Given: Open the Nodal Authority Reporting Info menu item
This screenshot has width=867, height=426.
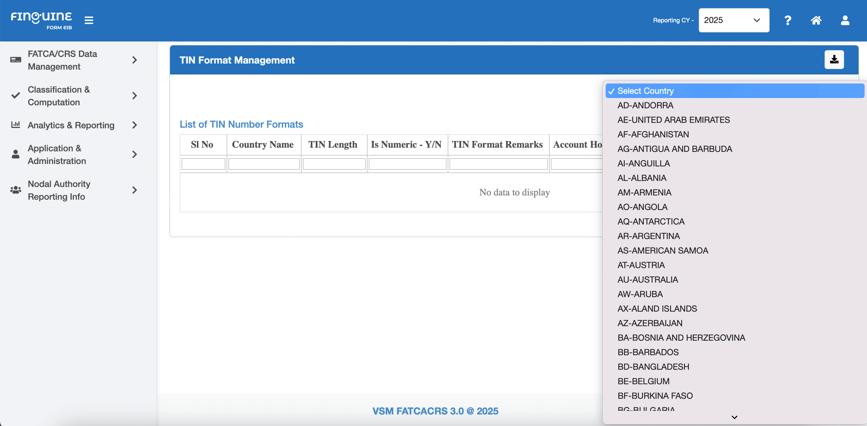Looking at the screenshot, I should coord(59,190).
